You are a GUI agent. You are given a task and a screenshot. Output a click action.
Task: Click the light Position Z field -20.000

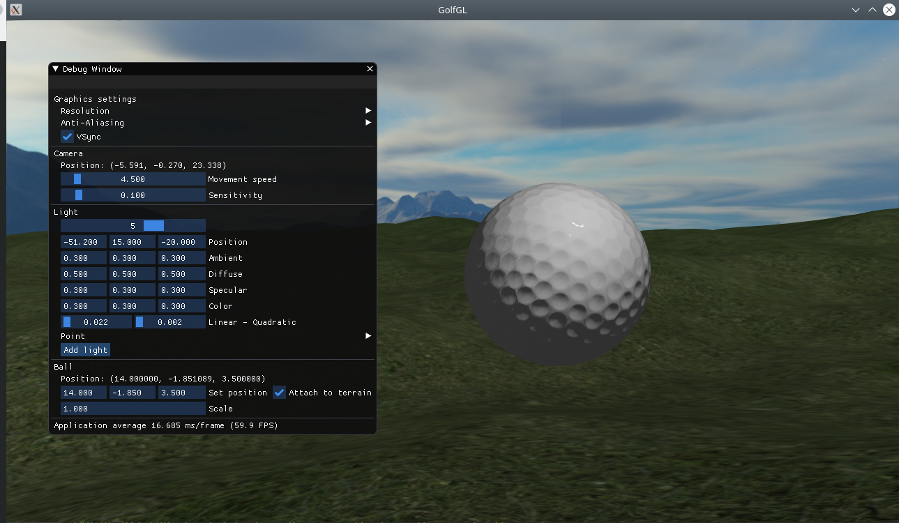click(x=182, y=242)
